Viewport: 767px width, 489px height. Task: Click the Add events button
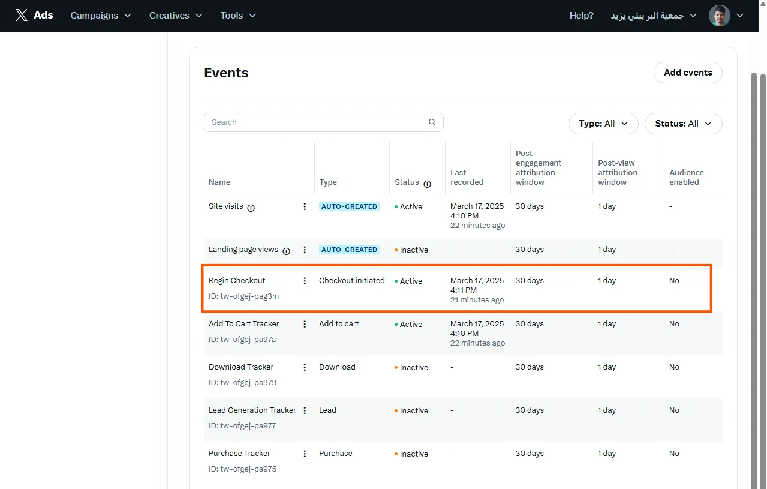click(688, 73)
